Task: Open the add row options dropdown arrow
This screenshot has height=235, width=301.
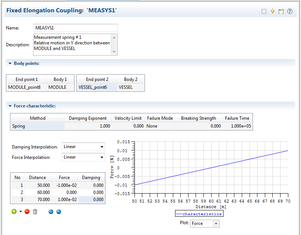Action: (x=20, y=212)
